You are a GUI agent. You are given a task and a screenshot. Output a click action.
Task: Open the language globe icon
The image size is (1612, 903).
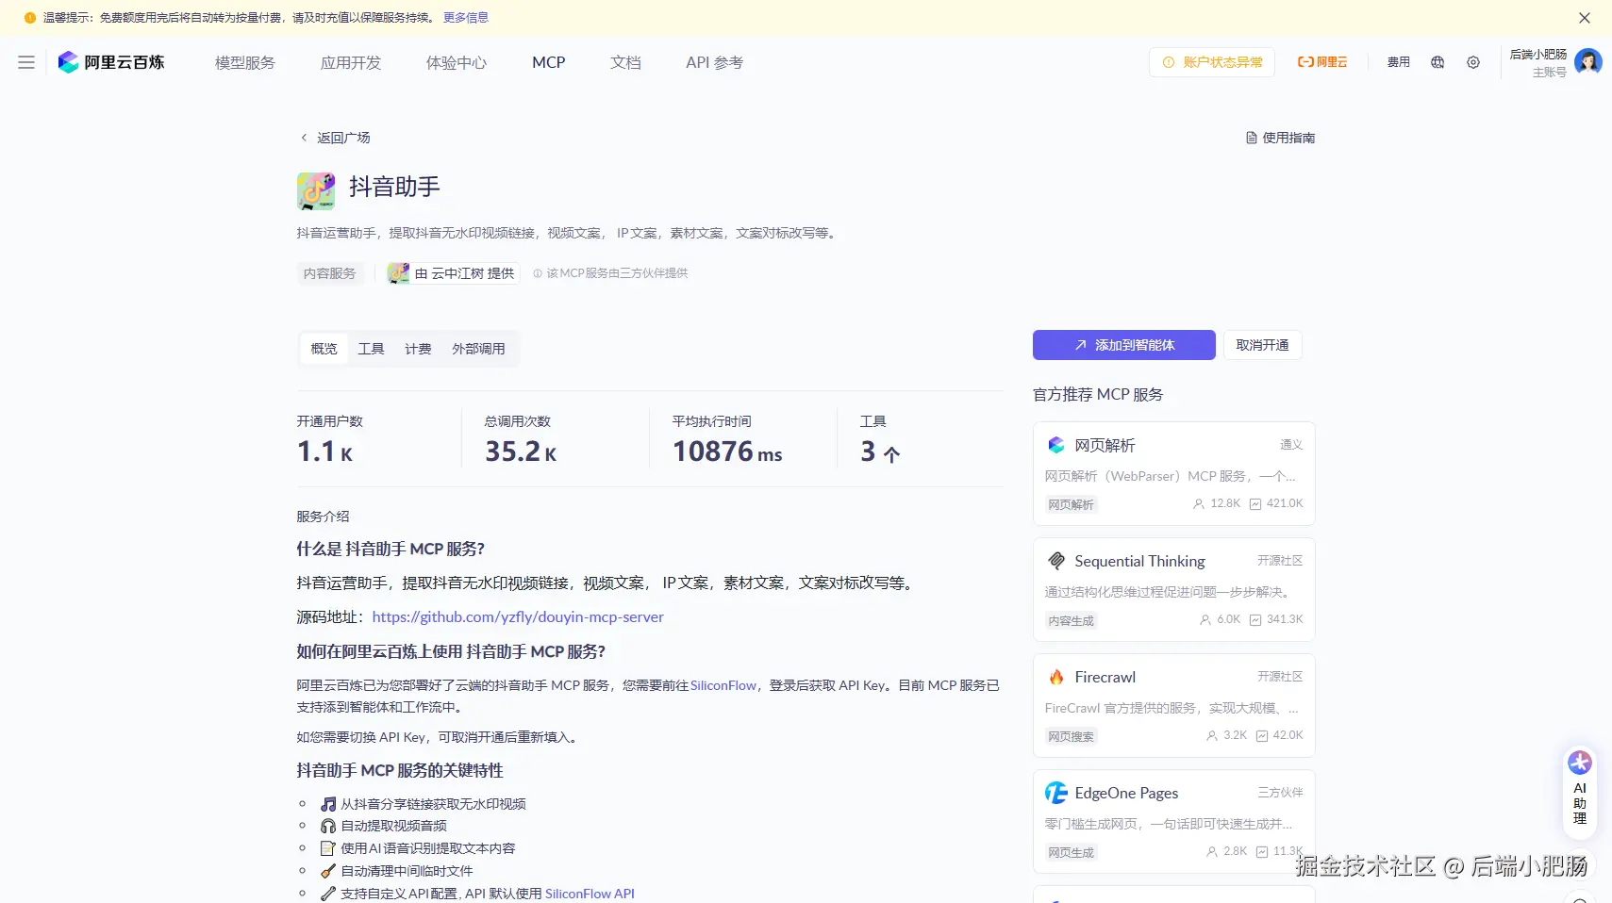point(1438,62)
